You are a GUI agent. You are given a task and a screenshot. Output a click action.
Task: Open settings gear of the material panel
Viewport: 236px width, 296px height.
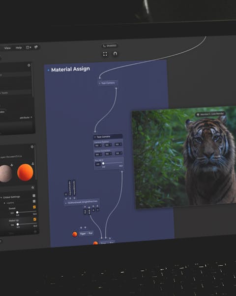point(32,147)
